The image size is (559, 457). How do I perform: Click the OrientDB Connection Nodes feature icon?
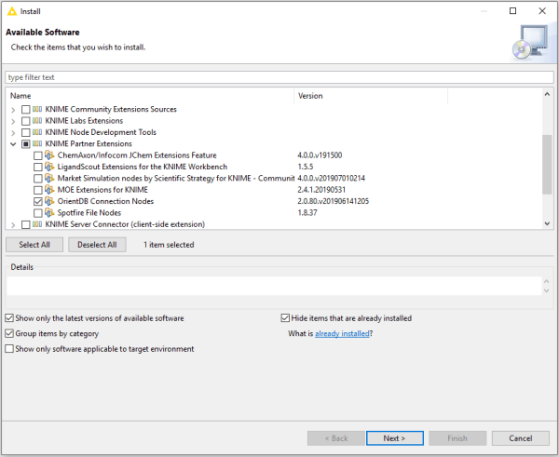(x=49, y=201)
